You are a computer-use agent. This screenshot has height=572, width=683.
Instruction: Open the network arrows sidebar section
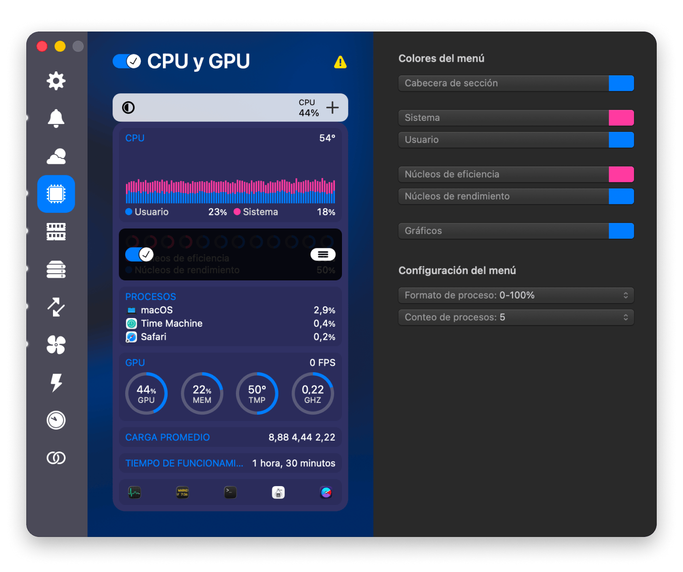point(56,307)
